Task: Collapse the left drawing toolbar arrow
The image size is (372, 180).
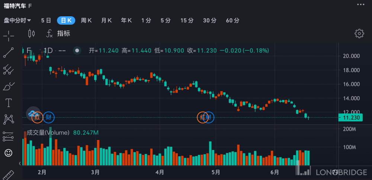Action: point(20,163)
